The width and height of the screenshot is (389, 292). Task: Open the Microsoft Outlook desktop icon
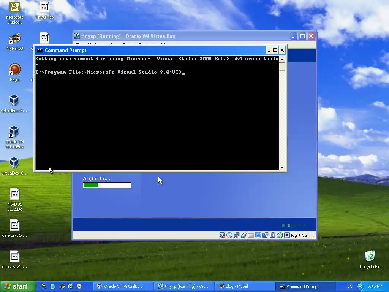coord(14,13)
